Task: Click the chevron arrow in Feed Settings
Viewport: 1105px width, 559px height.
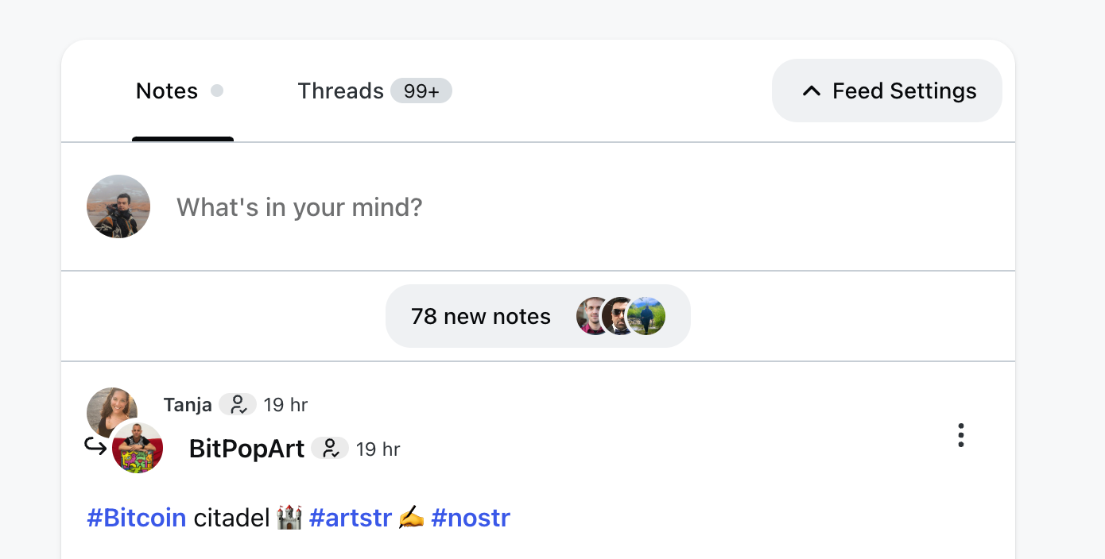Action: [811, 91]
